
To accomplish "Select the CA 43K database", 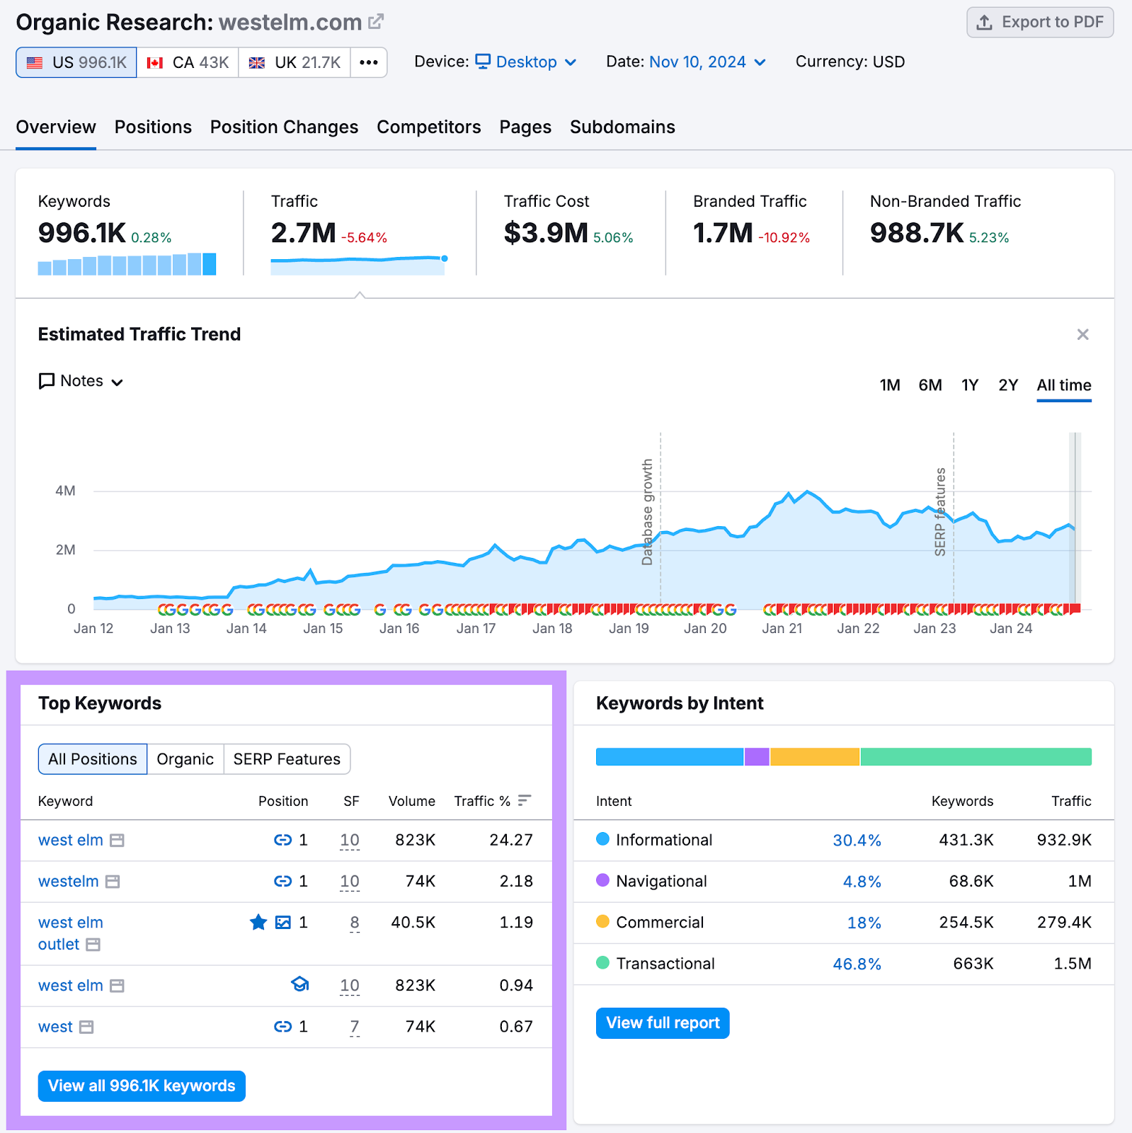I will [x=188, y=62].
